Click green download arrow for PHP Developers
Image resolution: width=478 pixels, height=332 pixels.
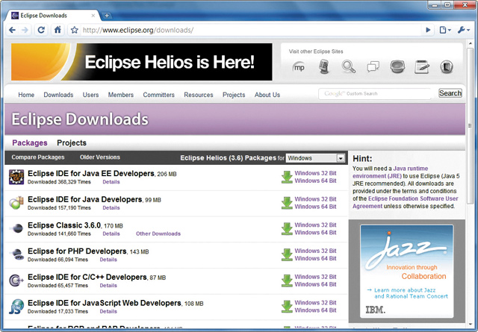click(287, 255)
